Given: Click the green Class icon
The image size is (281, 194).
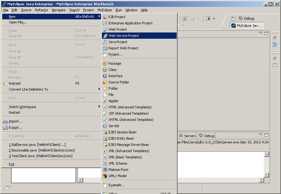Looking at the screenshot, I should point(105,70).
